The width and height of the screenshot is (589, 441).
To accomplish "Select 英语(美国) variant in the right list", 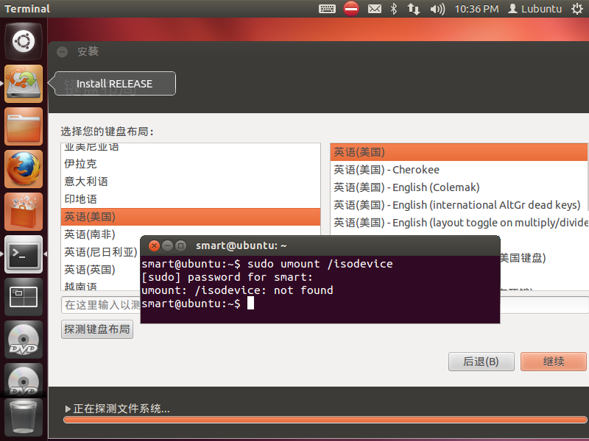I will coord(459,152).
